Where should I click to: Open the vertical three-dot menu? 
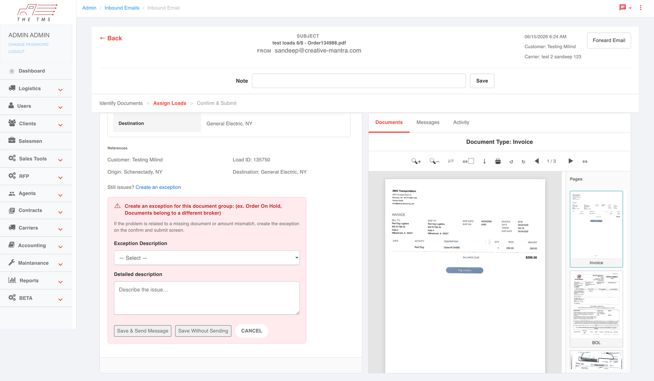(640, 7)
